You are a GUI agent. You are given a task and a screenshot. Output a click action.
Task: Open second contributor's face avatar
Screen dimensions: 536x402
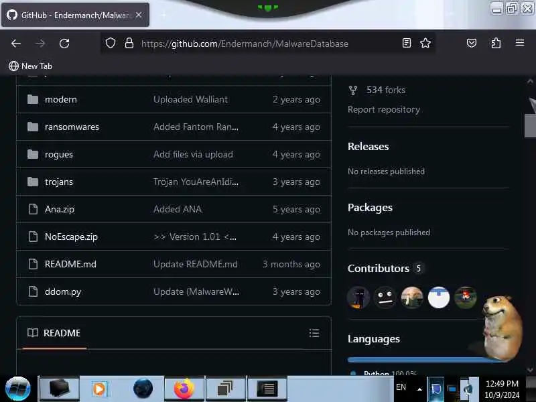385,297
